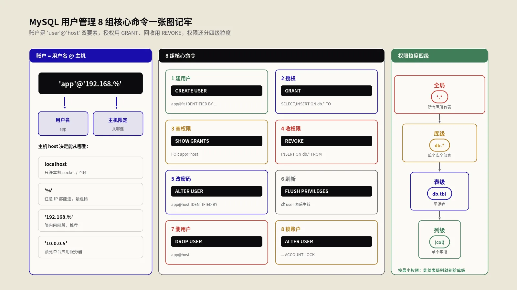The image size is (517, 290).
Task: Click text 单张表
Action: pyautogui.click(x=439, y=204)
